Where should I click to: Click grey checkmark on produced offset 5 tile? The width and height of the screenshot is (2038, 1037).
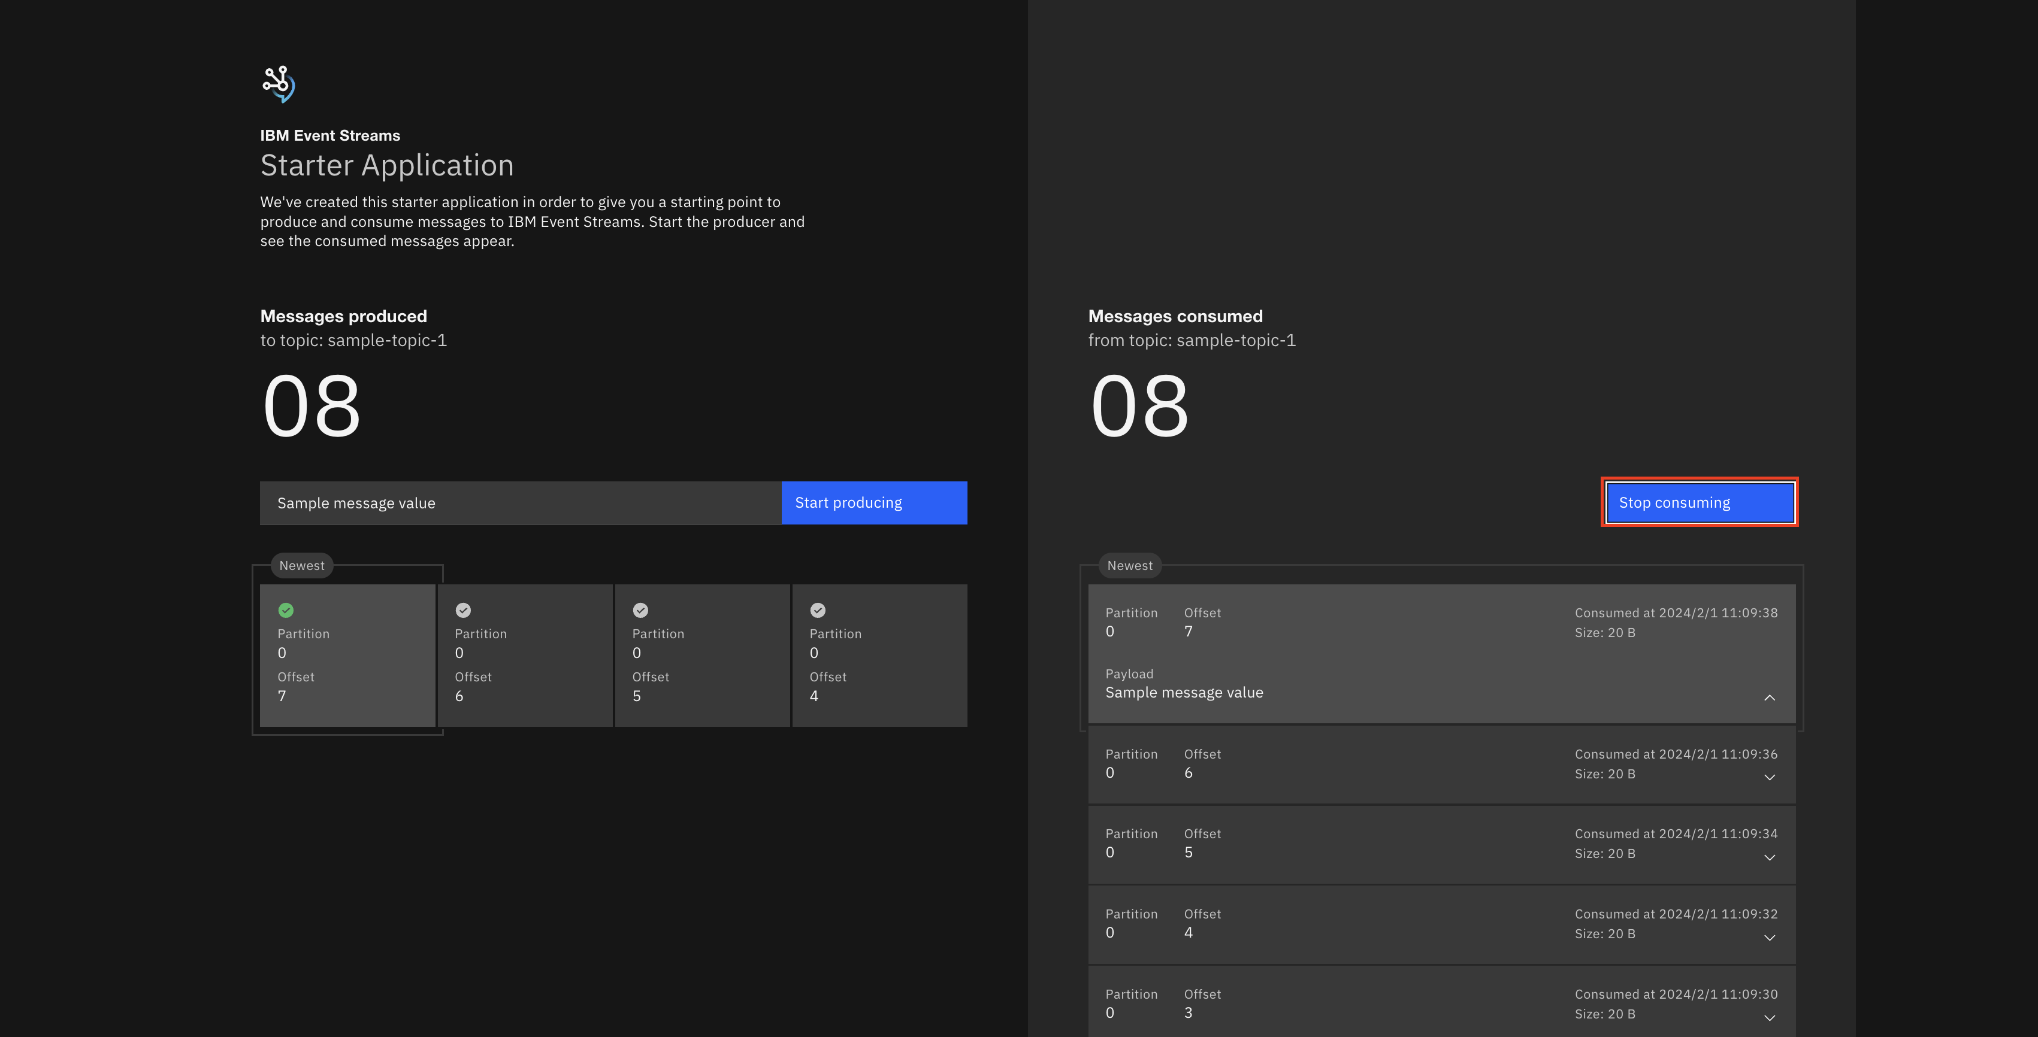641,610
